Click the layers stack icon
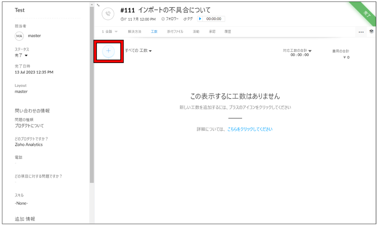 (372, 32)
